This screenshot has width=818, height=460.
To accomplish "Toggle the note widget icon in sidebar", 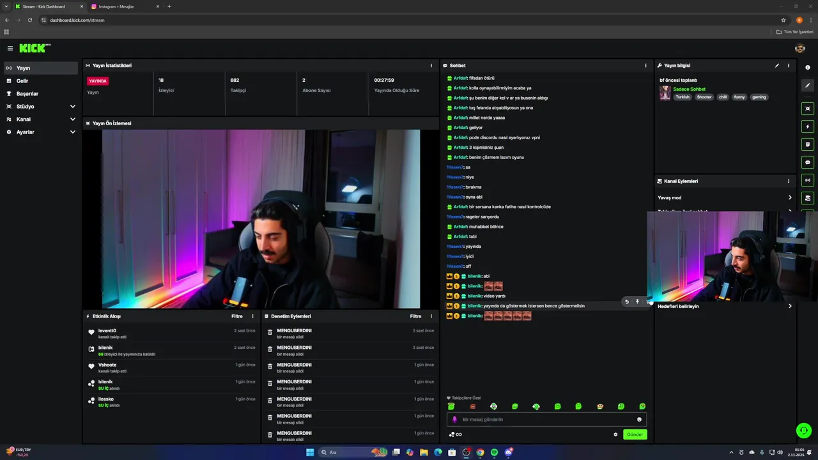I will click(808, 144).
